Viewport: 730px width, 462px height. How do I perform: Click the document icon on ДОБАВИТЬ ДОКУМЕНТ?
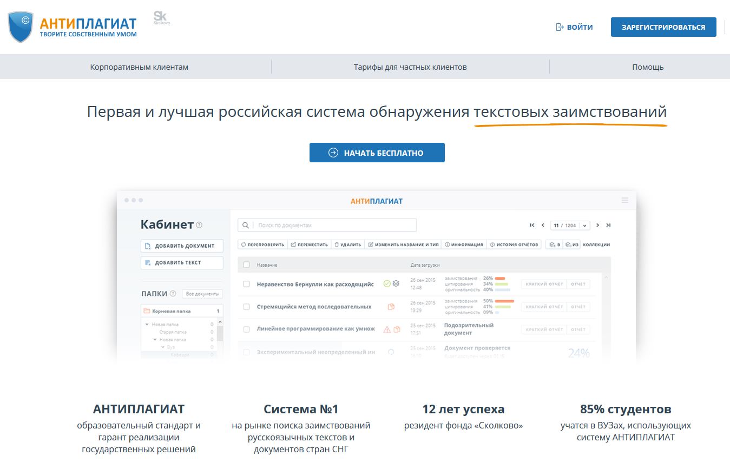tap(148, 246)
